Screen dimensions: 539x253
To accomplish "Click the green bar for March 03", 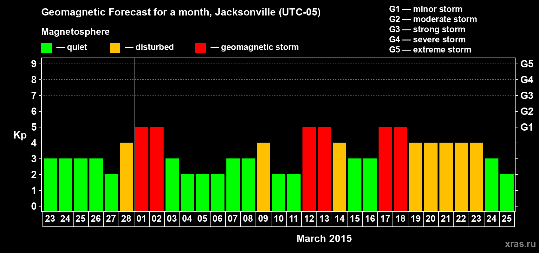I will [x=172, y=185].
